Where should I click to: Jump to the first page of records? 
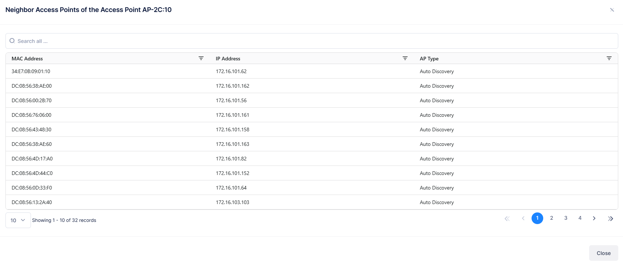(x=507, y=218)
